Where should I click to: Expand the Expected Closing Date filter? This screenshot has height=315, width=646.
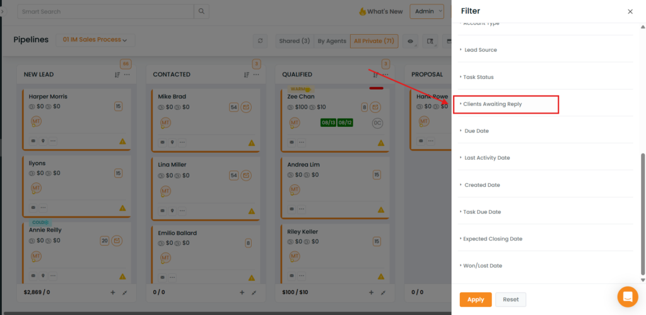tap(546, 239)
